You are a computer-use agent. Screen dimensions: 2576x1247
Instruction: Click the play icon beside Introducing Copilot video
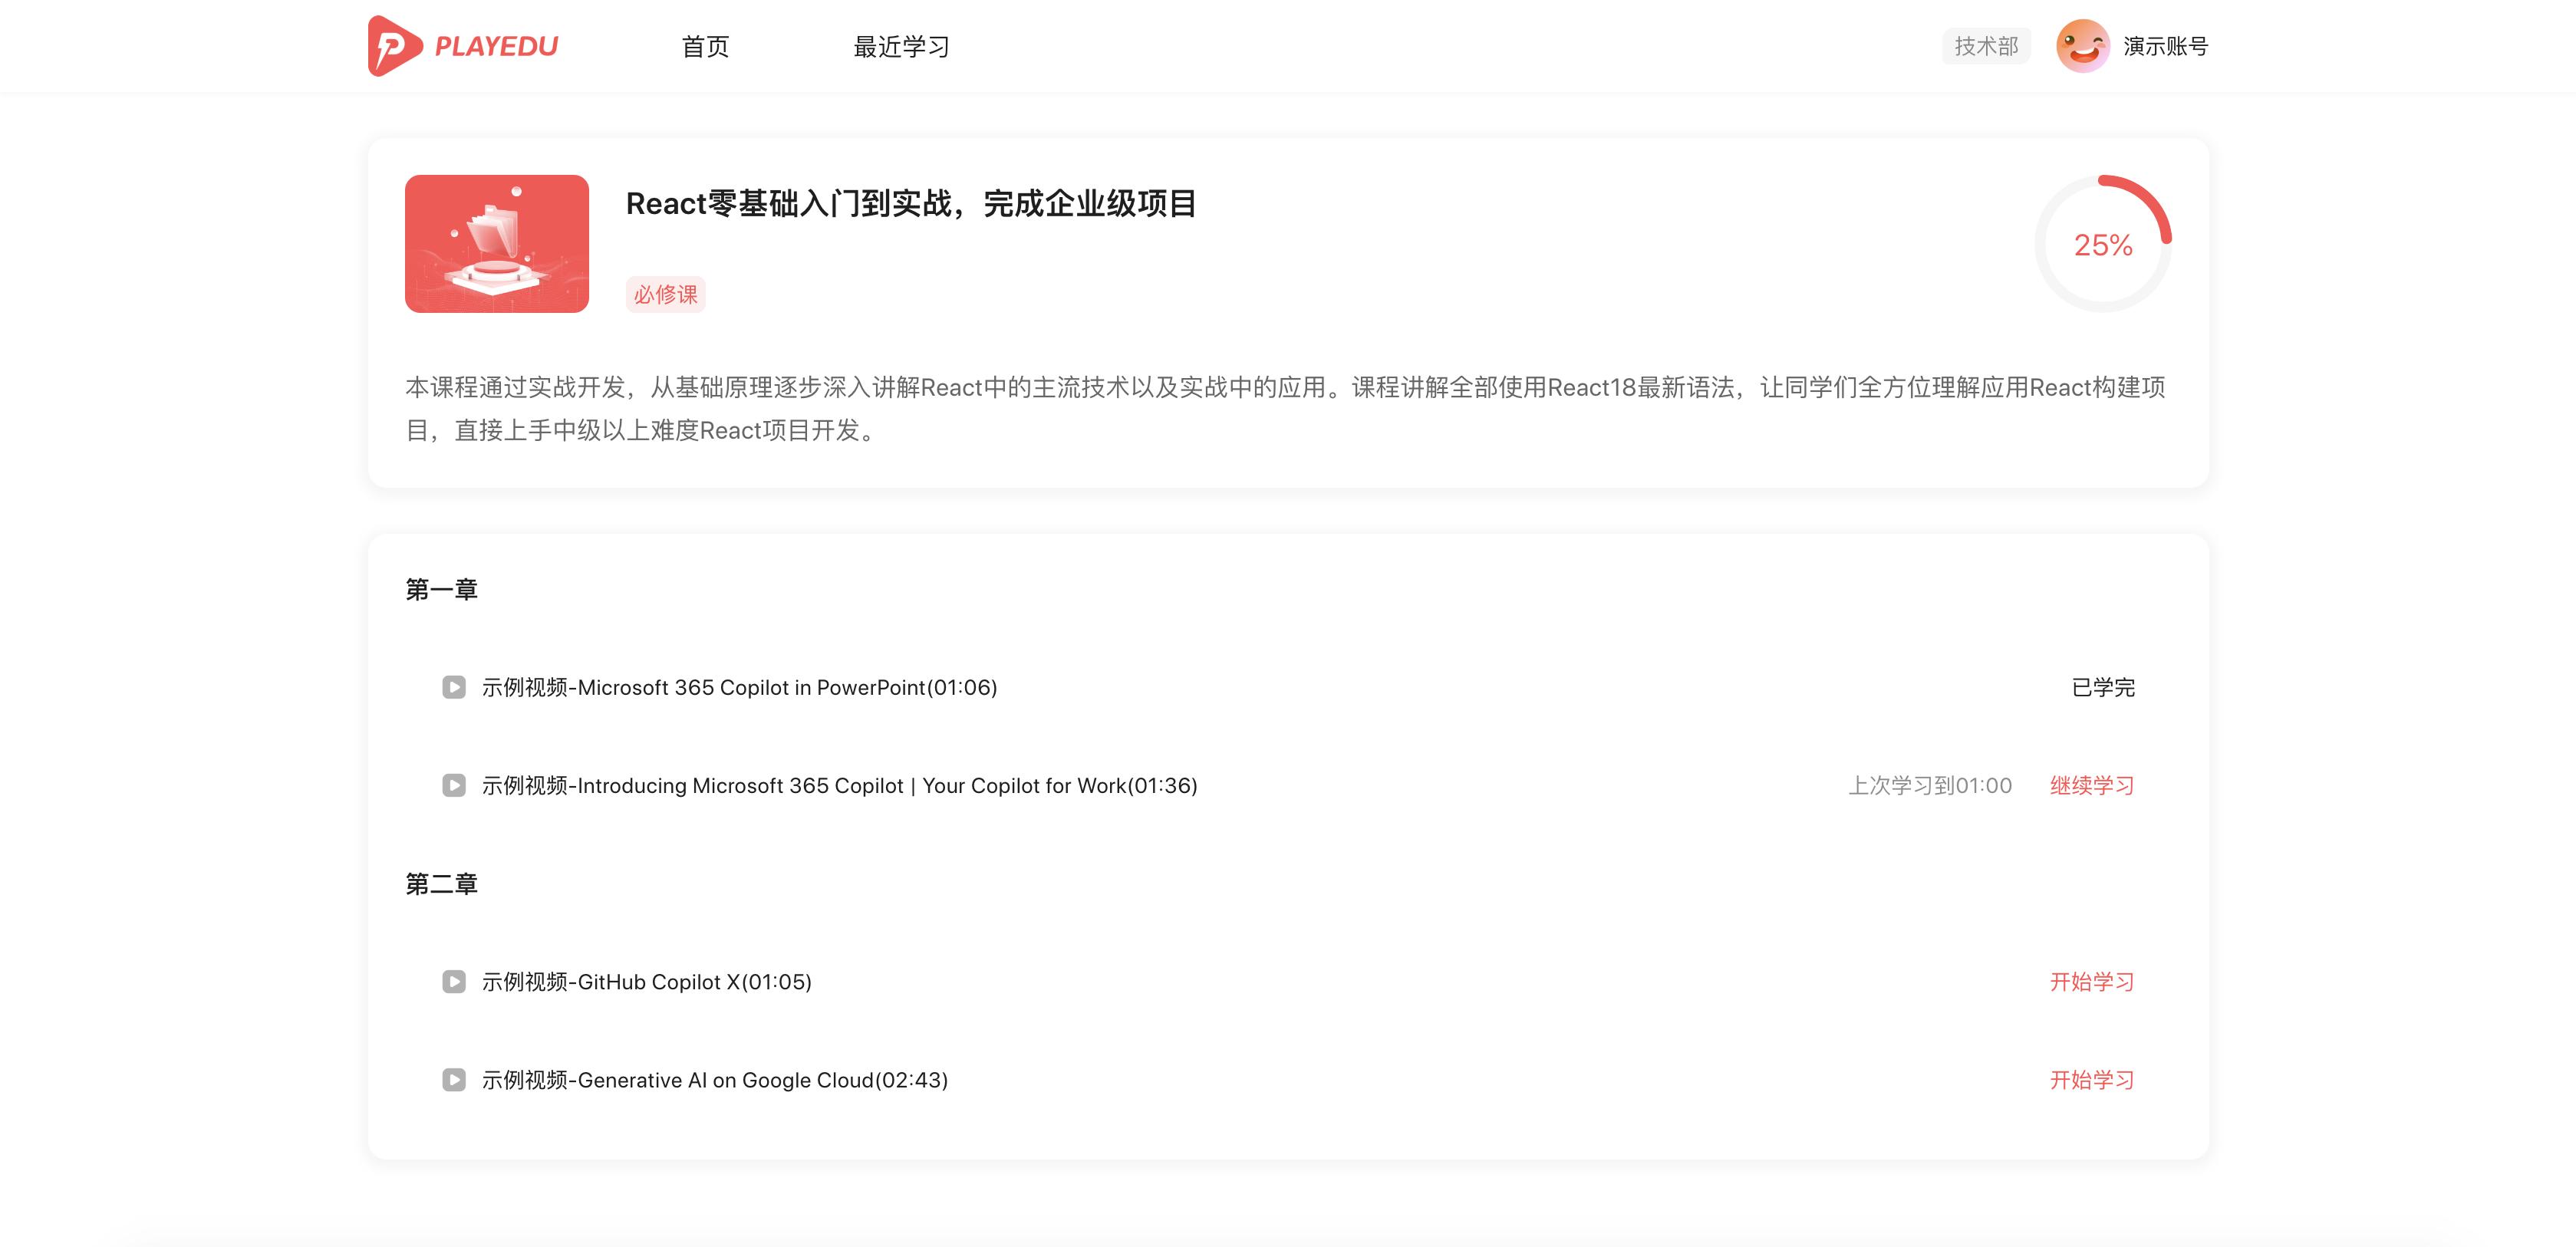(x=455, y=785)
